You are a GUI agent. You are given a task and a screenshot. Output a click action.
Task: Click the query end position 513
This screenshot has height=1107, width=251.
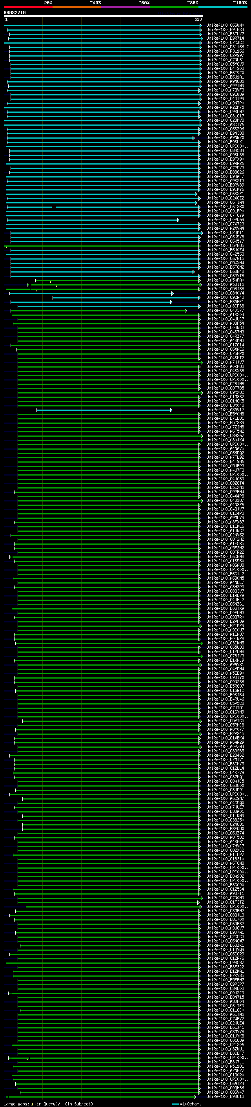198,19
